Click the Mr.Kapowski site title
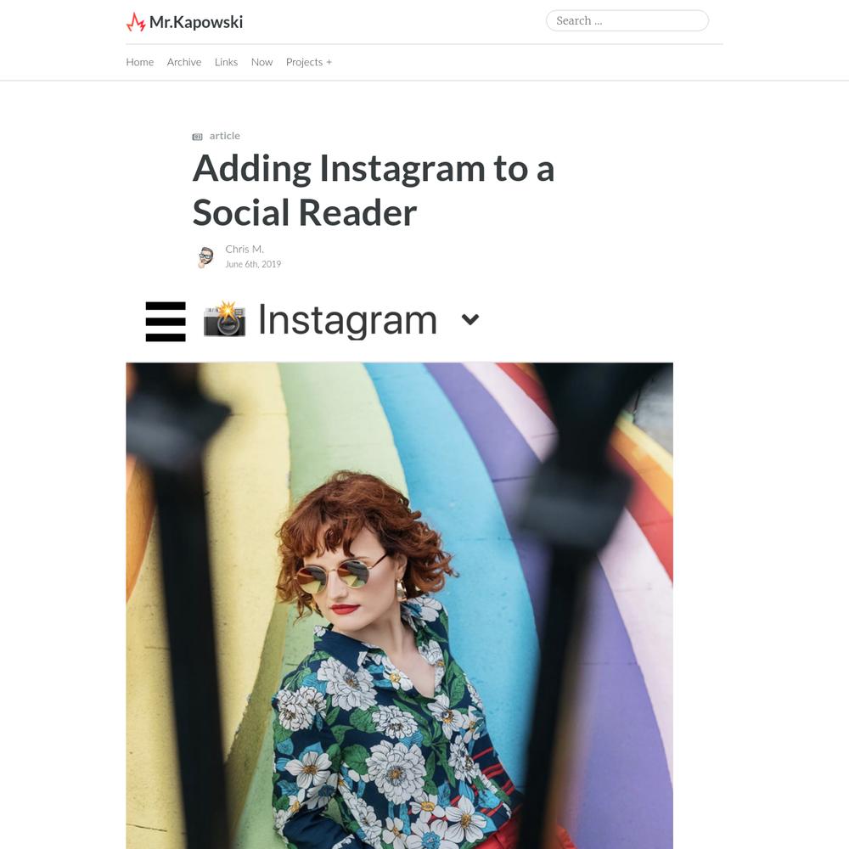Viewport: 849px width, 849px height. coord(196,22)
